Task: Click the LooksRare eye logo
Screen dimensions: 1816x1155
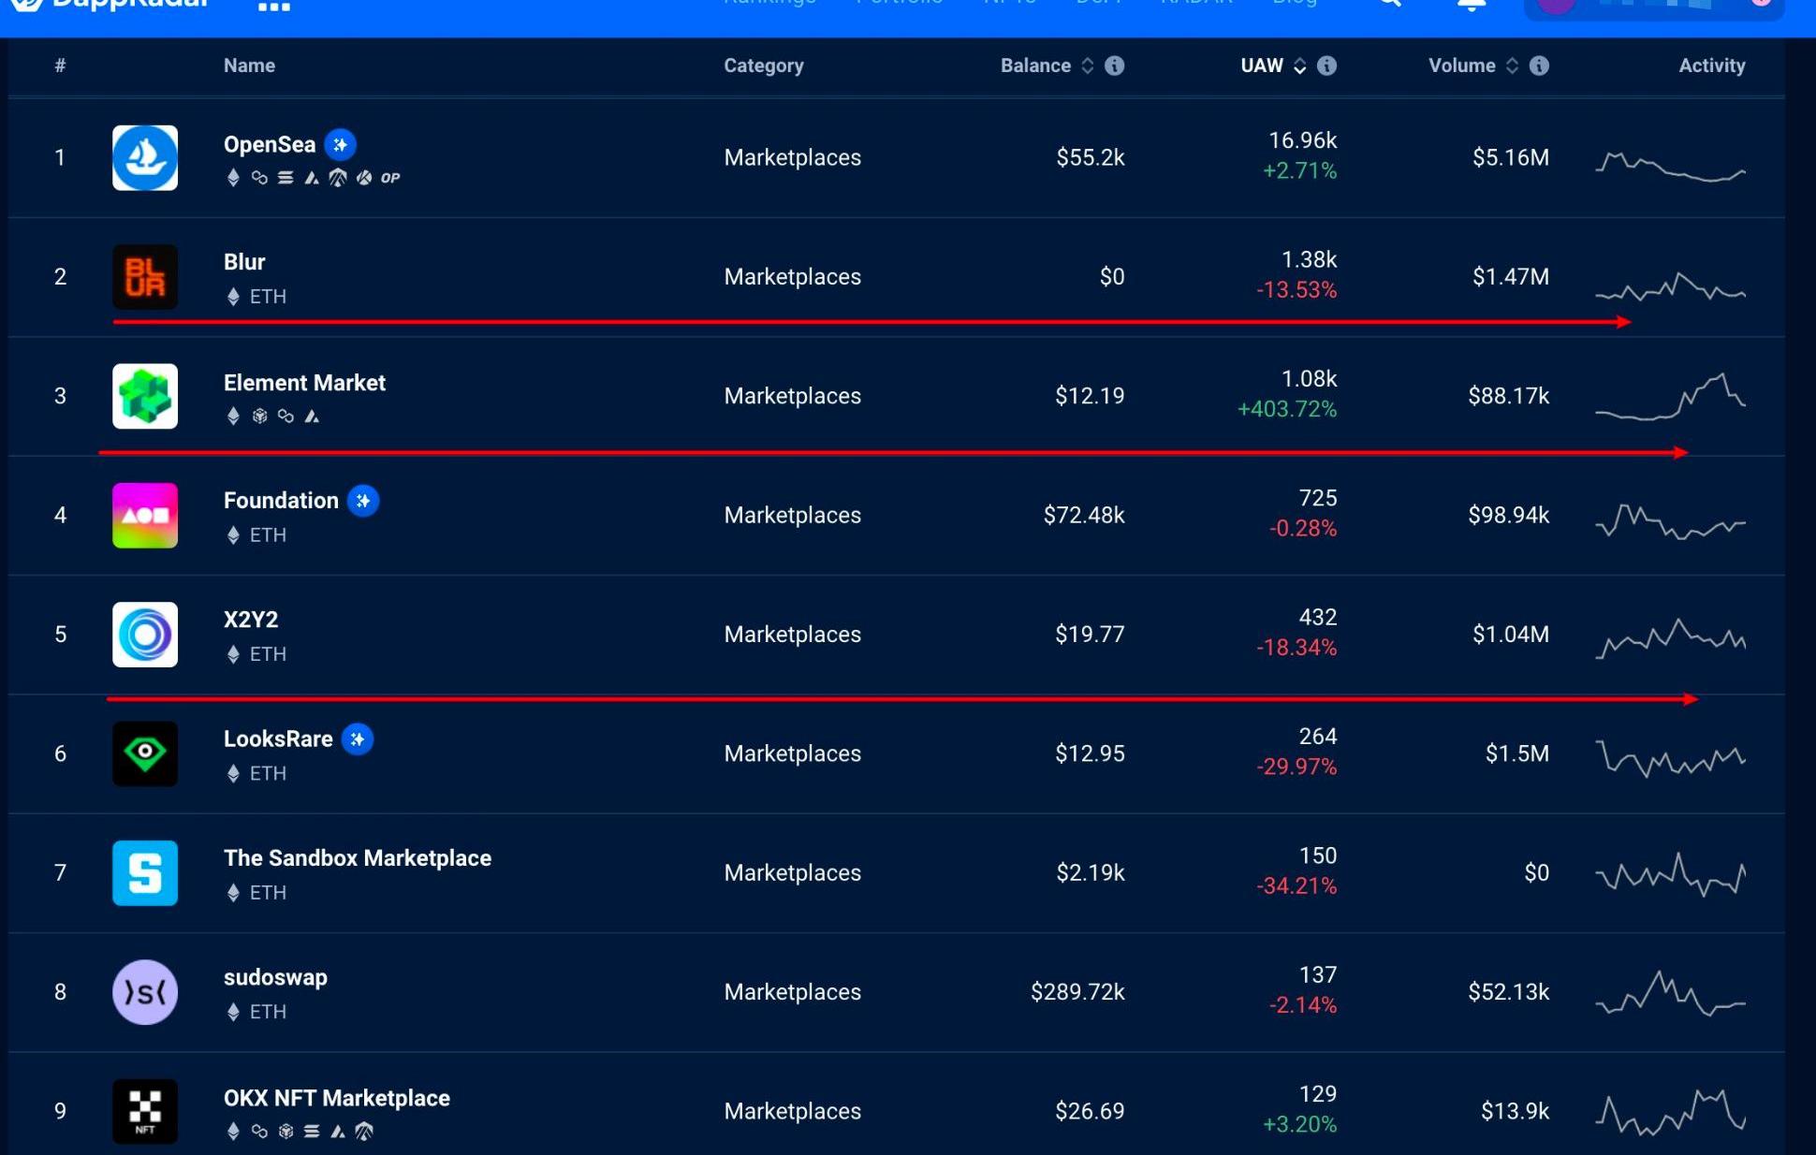Action: [145, 753]
